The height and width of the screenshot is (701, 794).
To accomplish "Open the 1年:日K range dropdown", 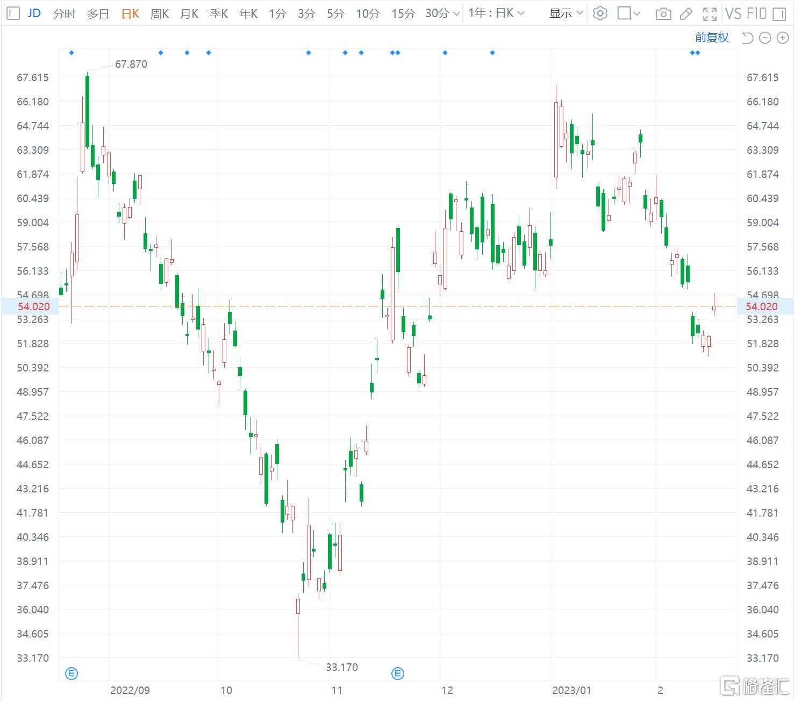I will coord(496,13).
